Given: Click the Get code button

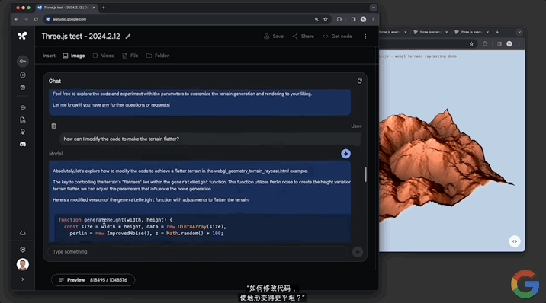Looking at the screenshot, I should 337,37.
